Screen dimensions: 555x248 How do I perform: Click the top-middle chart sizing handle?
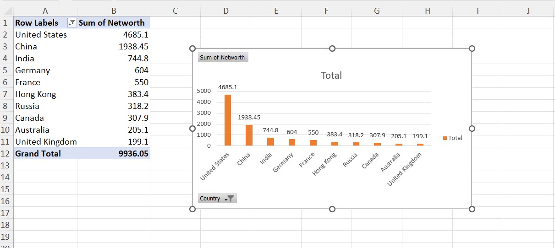click(332, 49)
